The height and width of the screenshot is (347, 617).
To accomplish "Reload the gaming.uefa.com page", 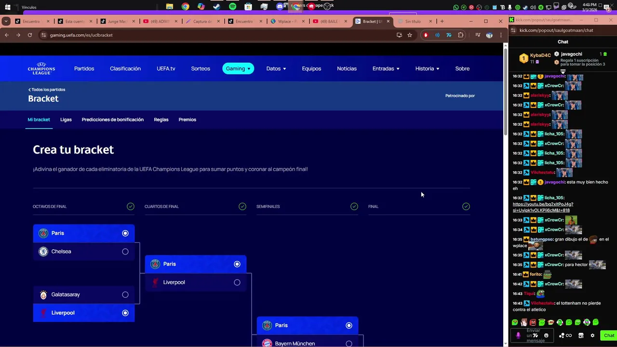I will [x=30, y=35].
